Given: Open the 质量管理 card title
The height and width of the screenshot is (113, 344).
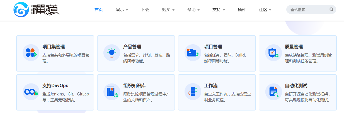Looking at the screenshot, I should [x=294, y=47].
